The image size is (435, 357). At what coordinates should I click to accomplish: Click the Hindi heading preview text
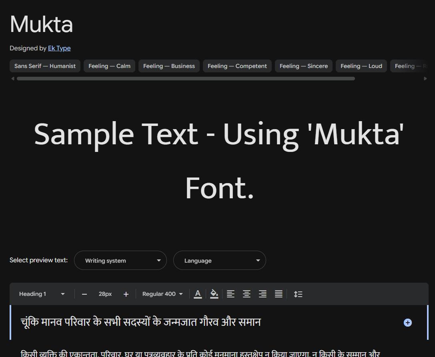[140, 322]
